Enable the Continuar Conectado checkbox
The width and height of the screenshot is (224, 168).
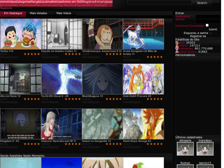point(207,25)
